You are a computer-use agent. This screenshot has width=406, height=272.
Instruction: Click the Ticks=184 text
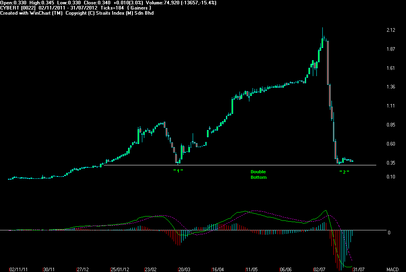click(112, 8)
